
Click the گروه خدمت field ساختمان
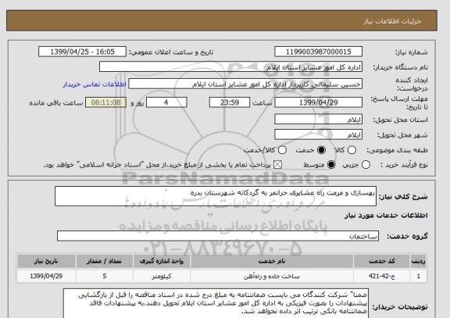(218, 236)
